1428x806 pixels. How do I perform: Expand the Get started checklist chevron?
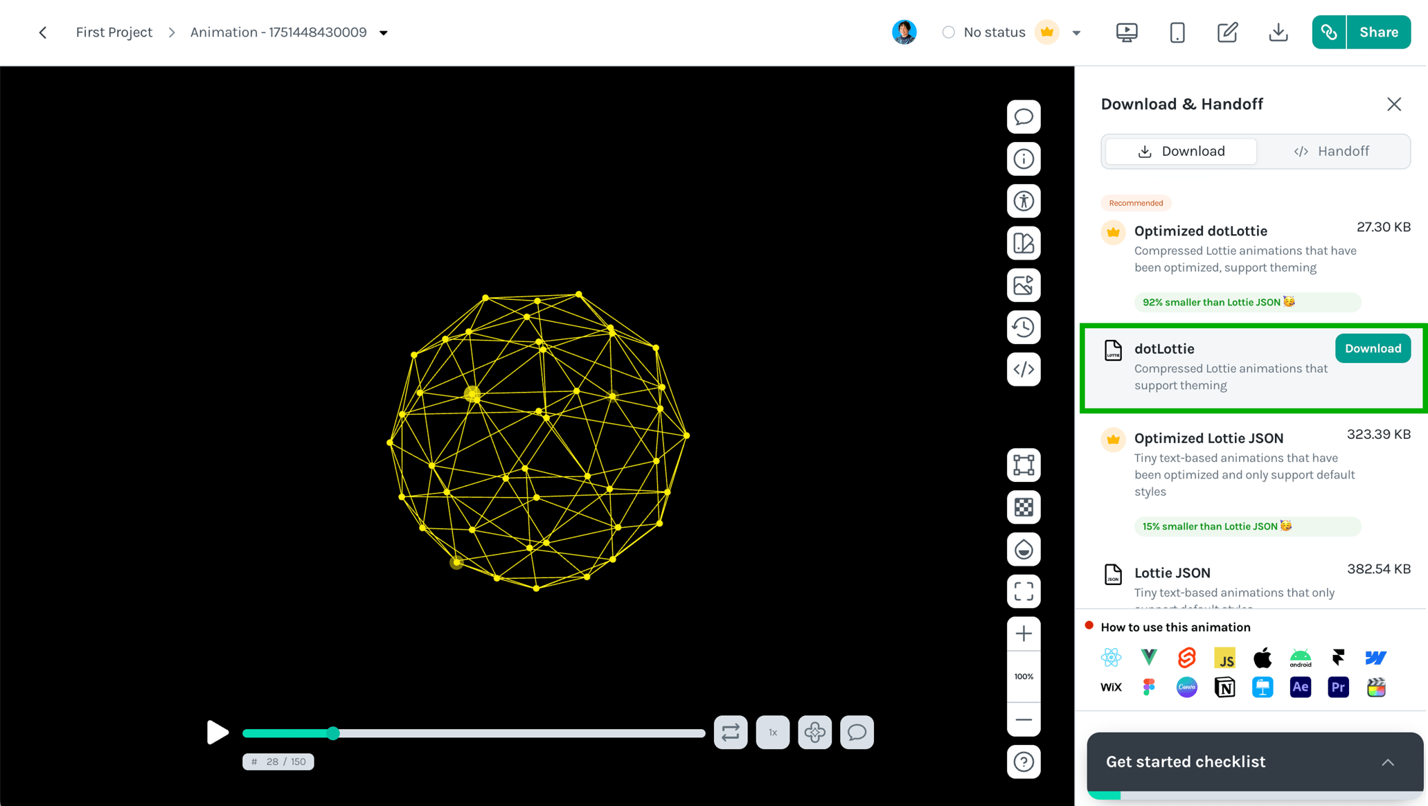point(1388,762)
